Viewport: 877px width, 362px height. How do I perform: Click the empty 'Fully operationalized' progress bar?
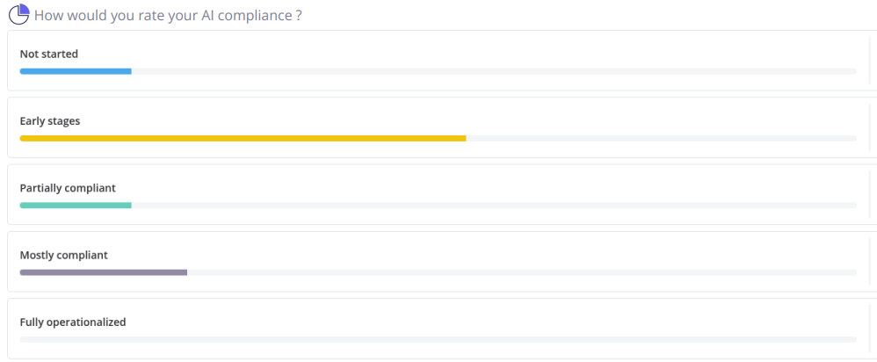click(438, 340)
